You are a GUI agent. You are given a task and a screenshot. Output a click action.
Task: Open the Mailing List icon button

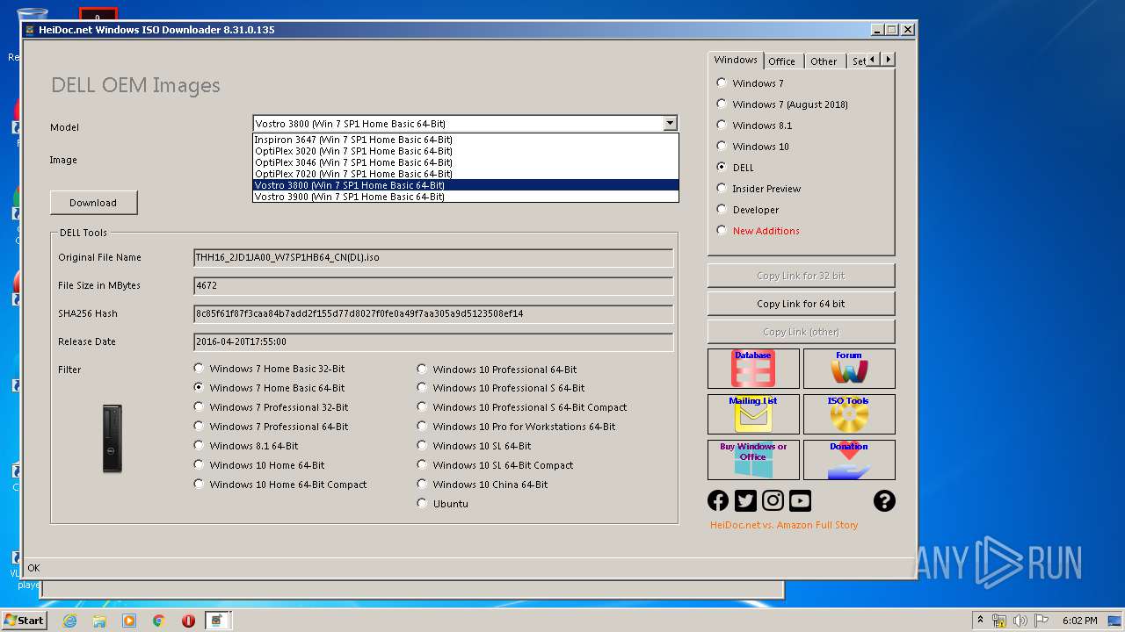click(x=753, y=414)
